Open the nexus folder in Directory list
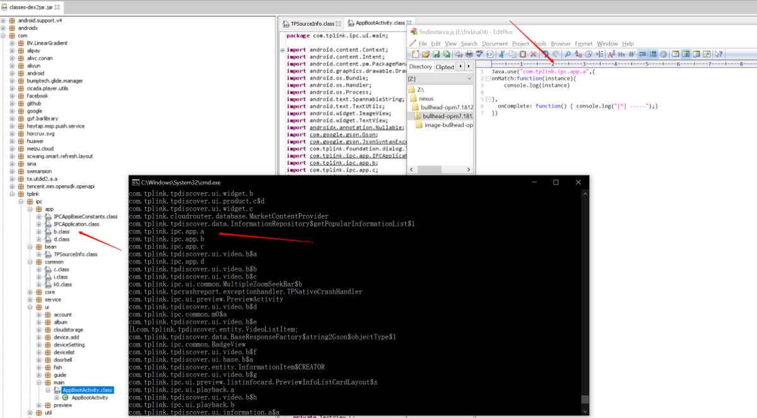Image resolution: width=757 pixels, height=418 pixels. pyautogui.click(x=426, y=98)
